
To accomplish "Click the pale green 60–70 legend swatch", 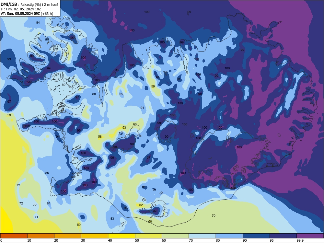I will [x=175, y=236].
